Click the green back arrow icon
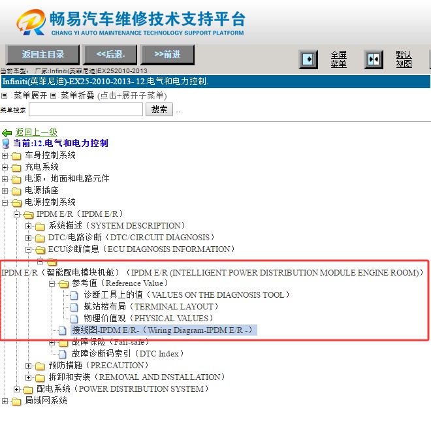Viewport: 431px width, 427px height. [x=7, y=133]
